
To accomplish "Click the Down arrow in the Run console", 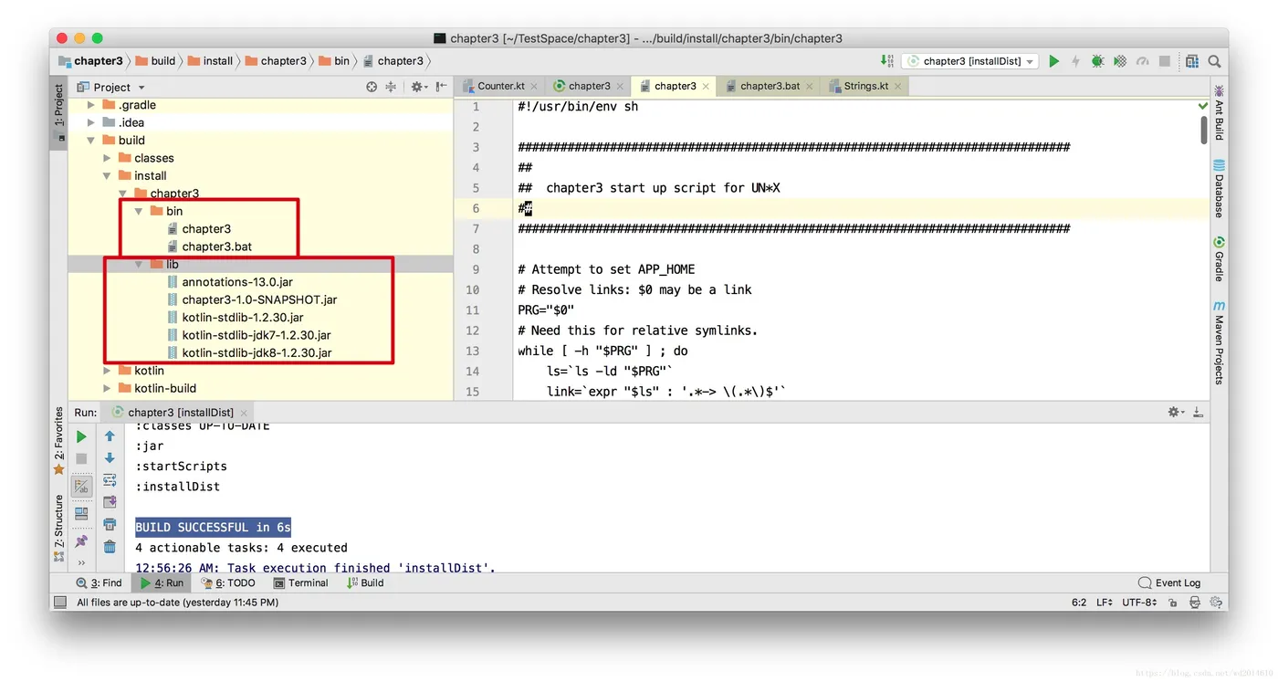I will 110,458.
